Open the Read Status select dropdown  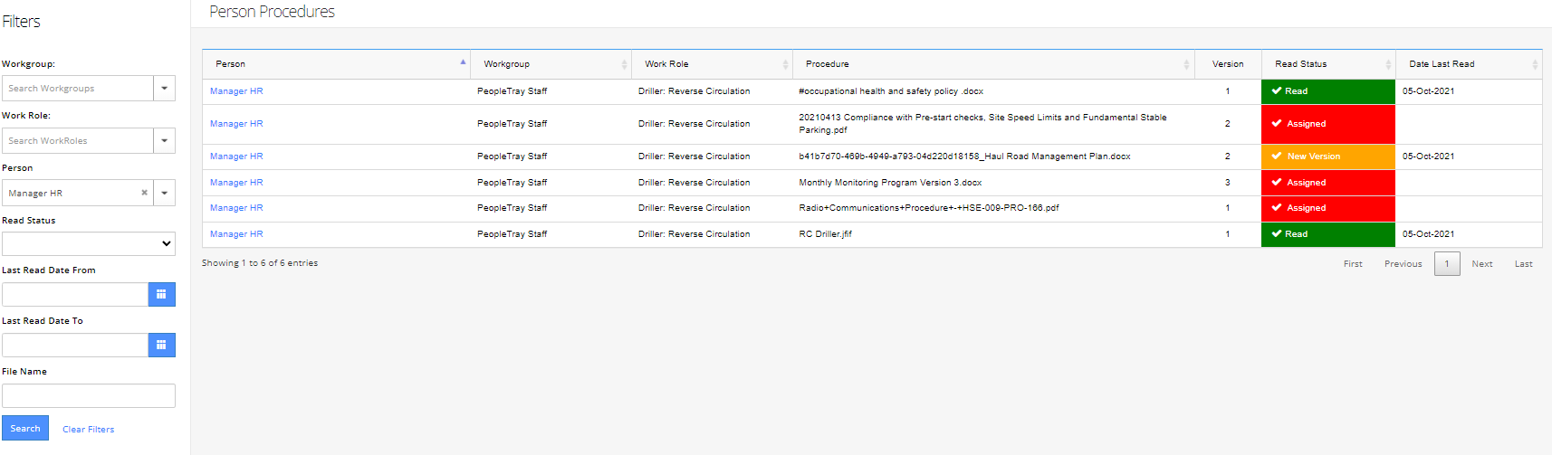click(x=89, y=243)
